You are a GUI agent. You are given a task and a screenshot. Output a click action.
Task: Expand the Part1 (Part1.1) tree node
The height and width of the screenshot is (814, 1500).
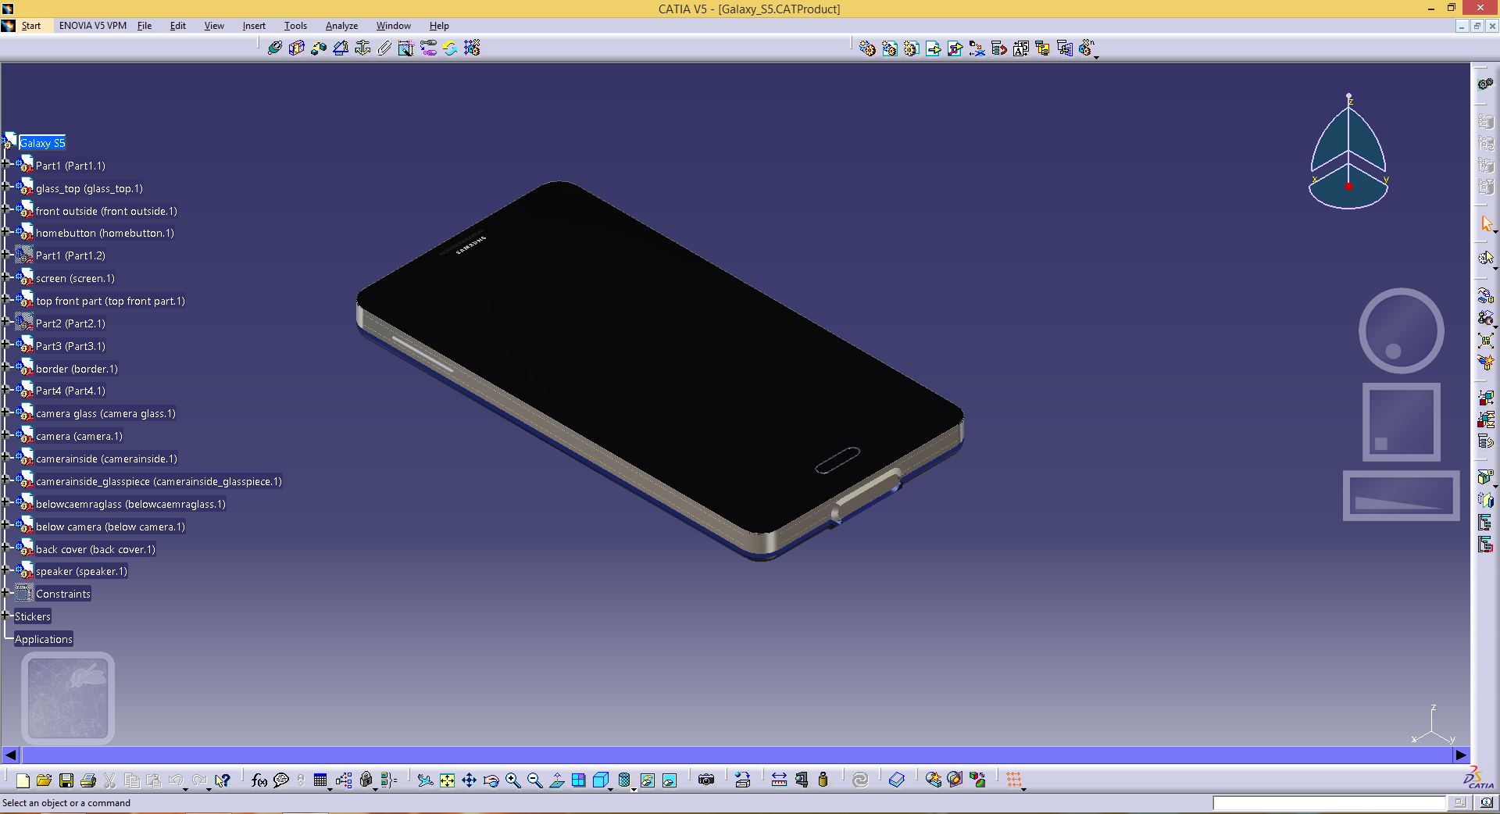coord(5,164)
